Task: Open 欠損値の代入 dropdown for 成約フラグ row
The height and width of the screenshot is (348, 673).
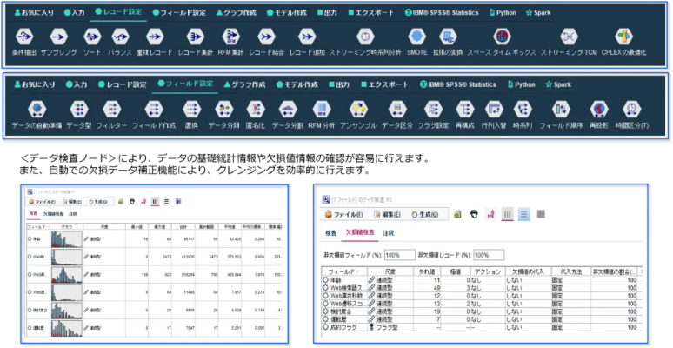Action: (527, 327)
